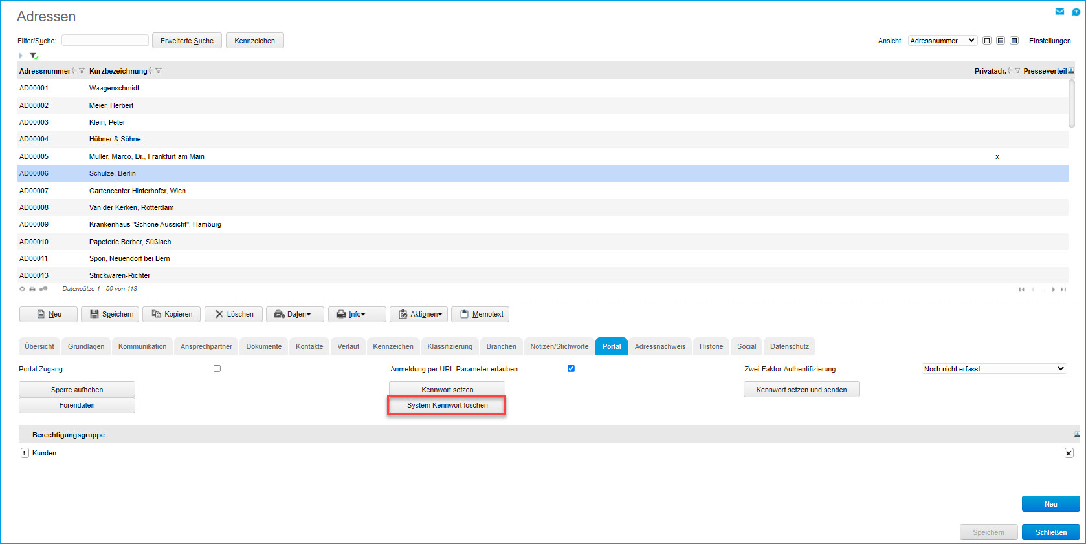Switch to full-screen list view icon

coord(1014,41)
